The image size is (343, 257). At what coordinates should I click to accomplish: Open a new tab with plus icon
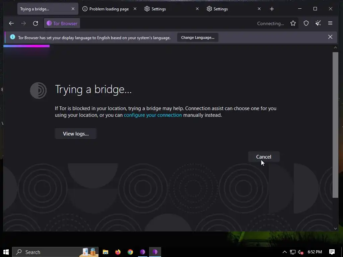(x=272, y=9)
